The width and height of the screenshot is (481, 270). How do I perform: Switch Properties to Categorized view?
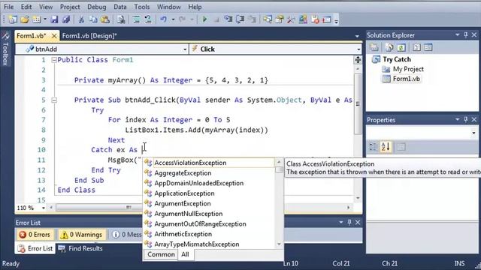pyautogui.click(x=374, y=147)
